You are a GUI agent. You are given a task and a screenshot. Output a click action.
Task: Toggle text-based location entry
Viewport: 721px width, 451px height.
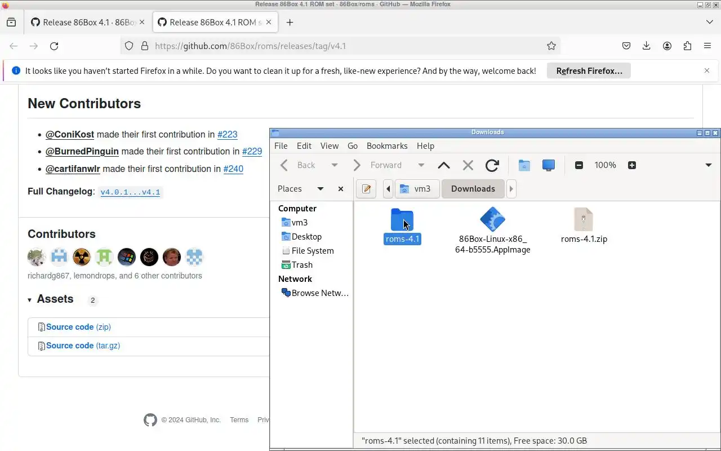click(x=366, y=189)
